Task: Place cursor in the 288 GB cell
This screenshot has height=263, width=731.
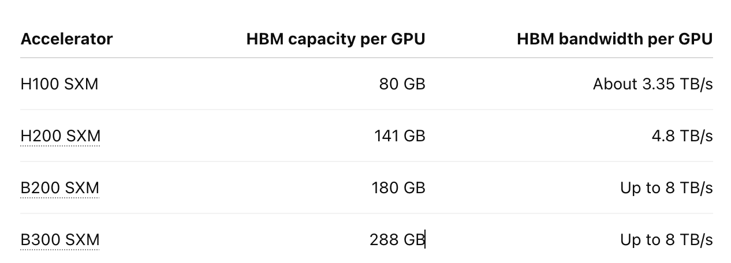Action: (x=397, y=240)
